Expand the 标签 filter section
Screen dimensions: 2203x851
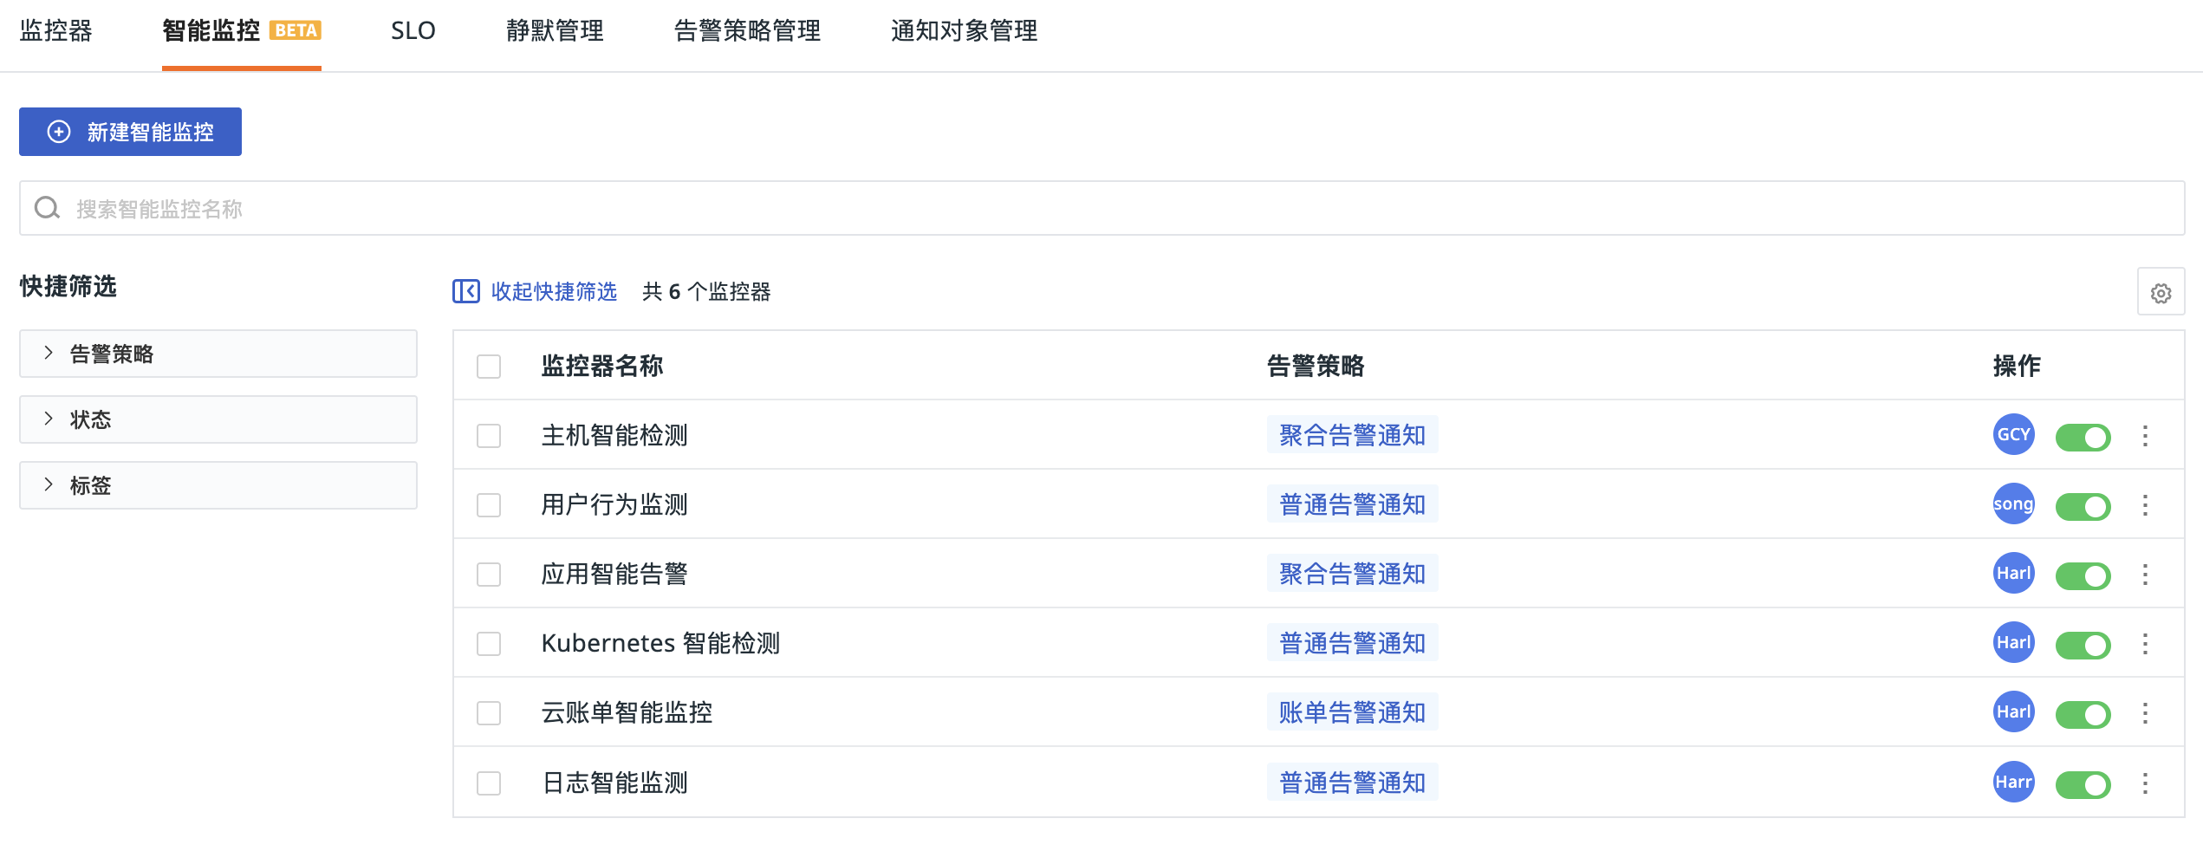point(218,485)
